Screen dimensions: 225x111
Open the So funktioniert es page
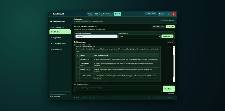coord(60,44)
